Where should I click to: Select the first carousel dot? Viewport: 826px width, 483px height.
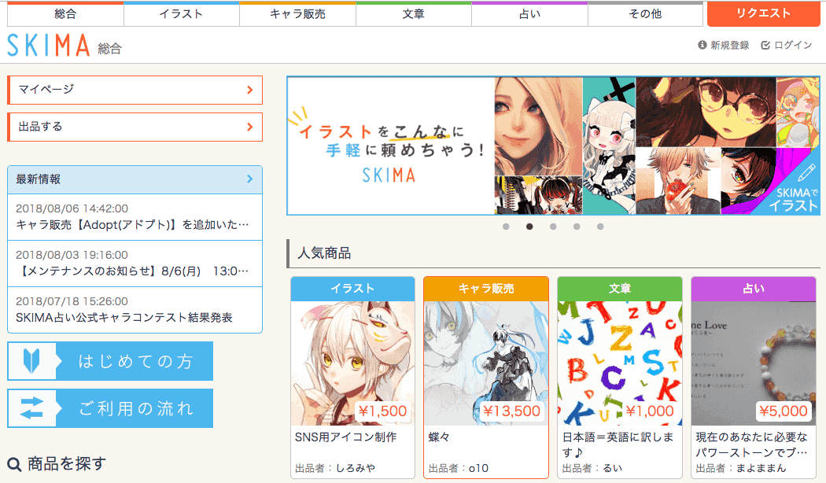pos(506,227)
